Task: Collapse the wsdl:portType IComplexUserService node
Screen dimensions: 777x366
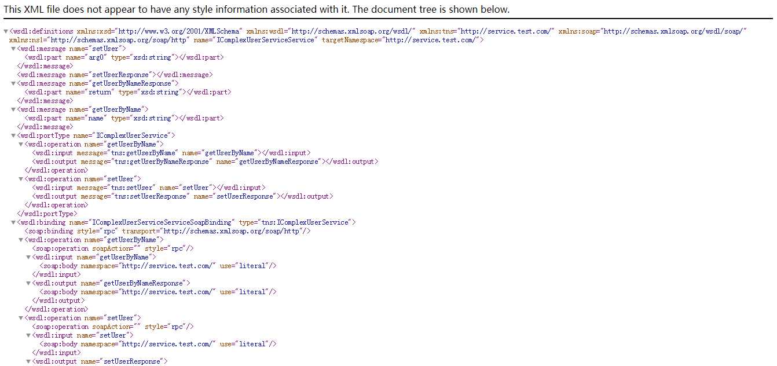Action: [13, 136]
